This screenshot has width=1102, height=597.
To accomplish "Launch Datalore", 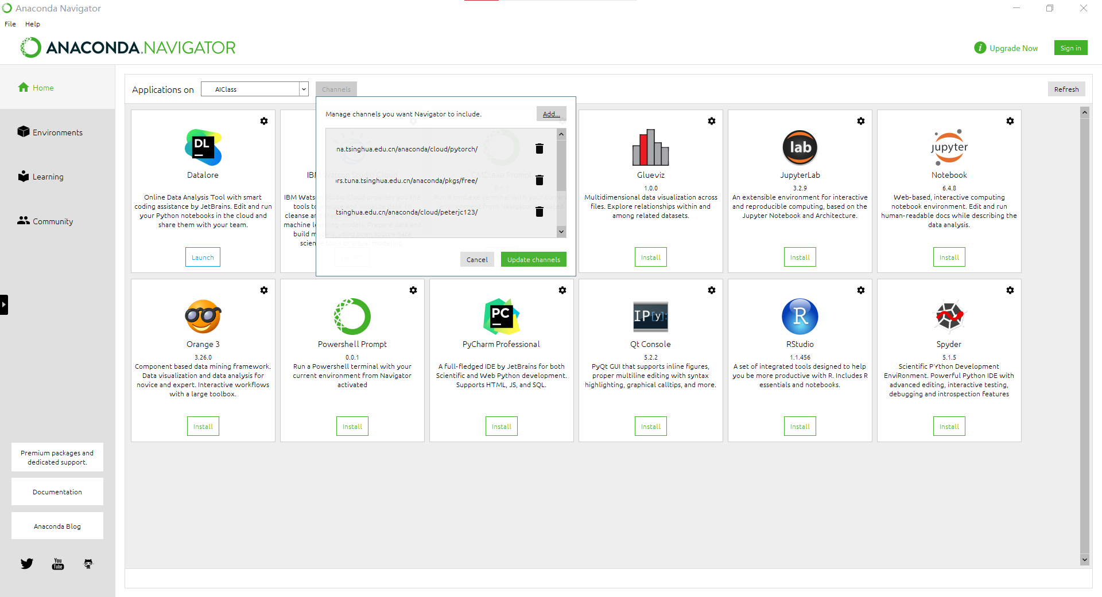I will tap(203, 257).
